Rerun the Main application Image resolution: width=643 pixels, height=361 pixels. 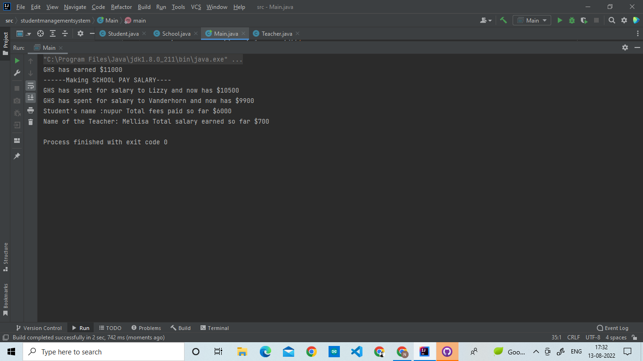click(16, 60)
